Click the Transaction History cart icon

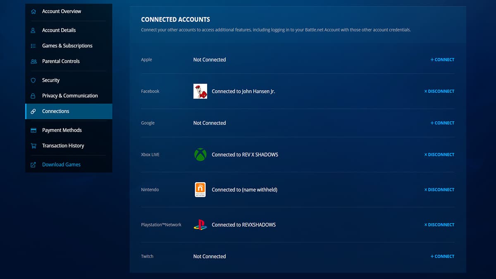point(33,146)
